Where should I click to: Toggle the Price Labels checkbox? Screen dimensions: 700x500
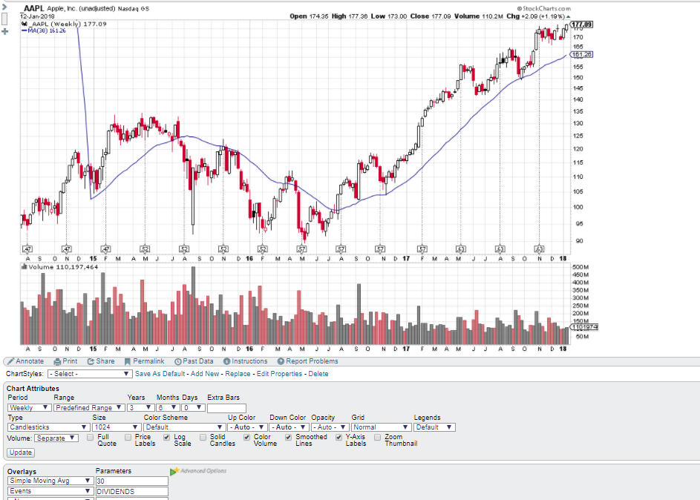pos(128,438)
